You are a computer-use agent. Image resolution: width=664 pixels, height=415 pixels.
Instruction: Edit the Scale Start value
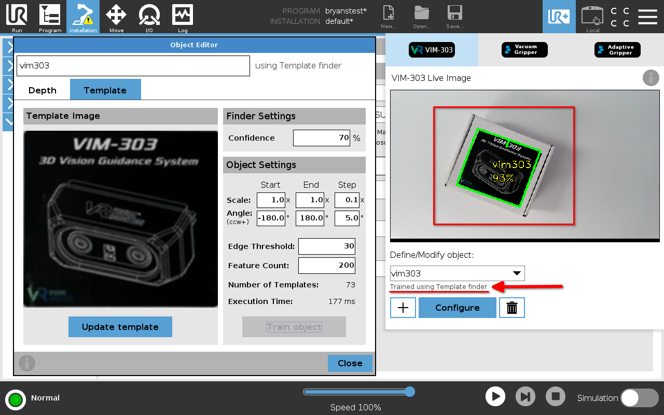[271, 200]
